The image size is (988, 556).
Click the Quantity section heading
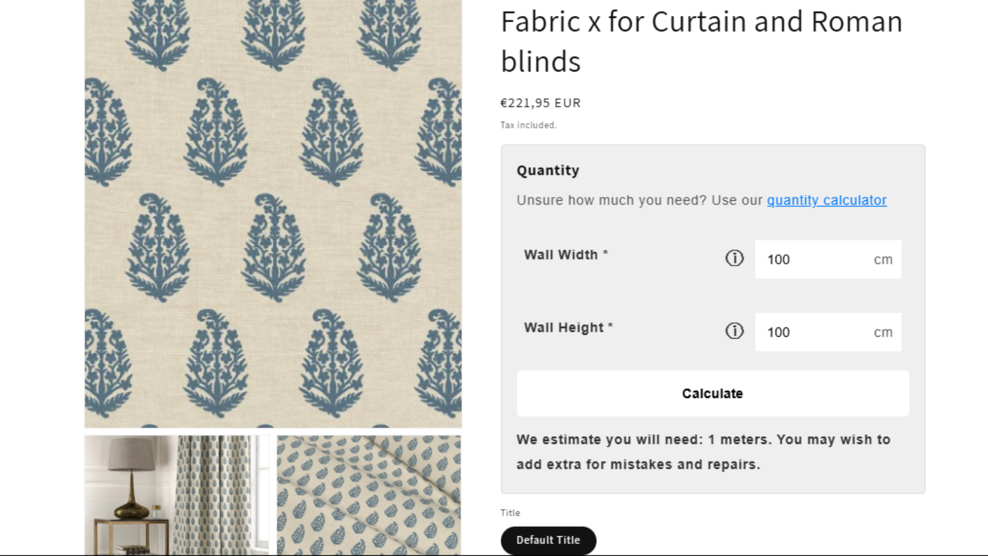(x=548, y=171)
